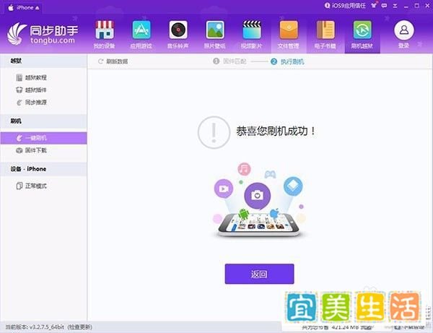This screenshot has height=333, width=433.
Task: Open the 视频影片 video clapperboard section
Action: click(252, 35)
